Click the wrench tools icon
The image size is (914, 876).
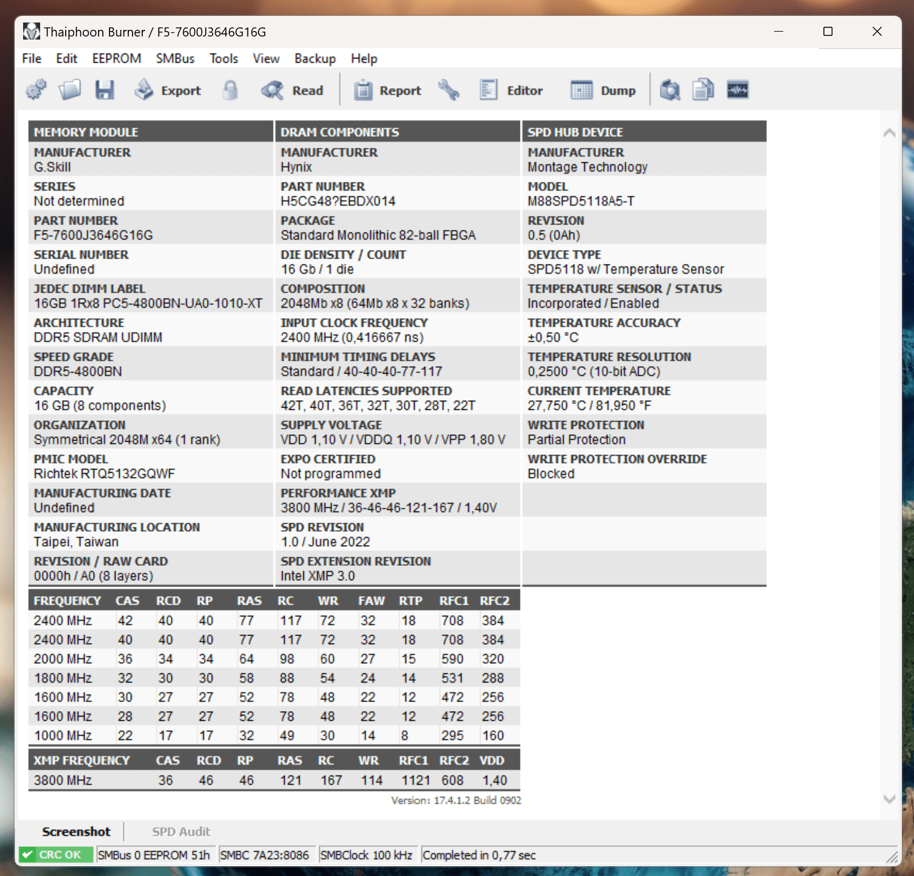(x=449, y=90)
